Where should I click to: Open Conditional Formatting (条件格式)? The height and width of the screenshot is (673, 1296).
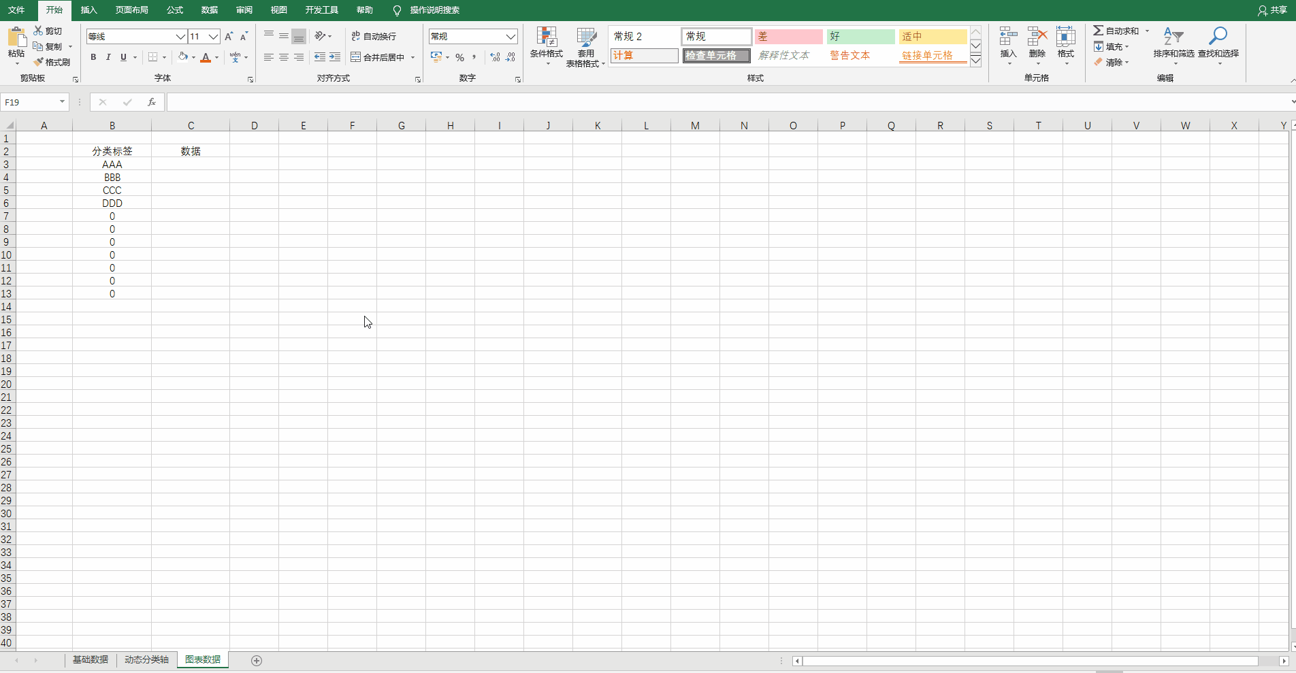coord(547,46)
